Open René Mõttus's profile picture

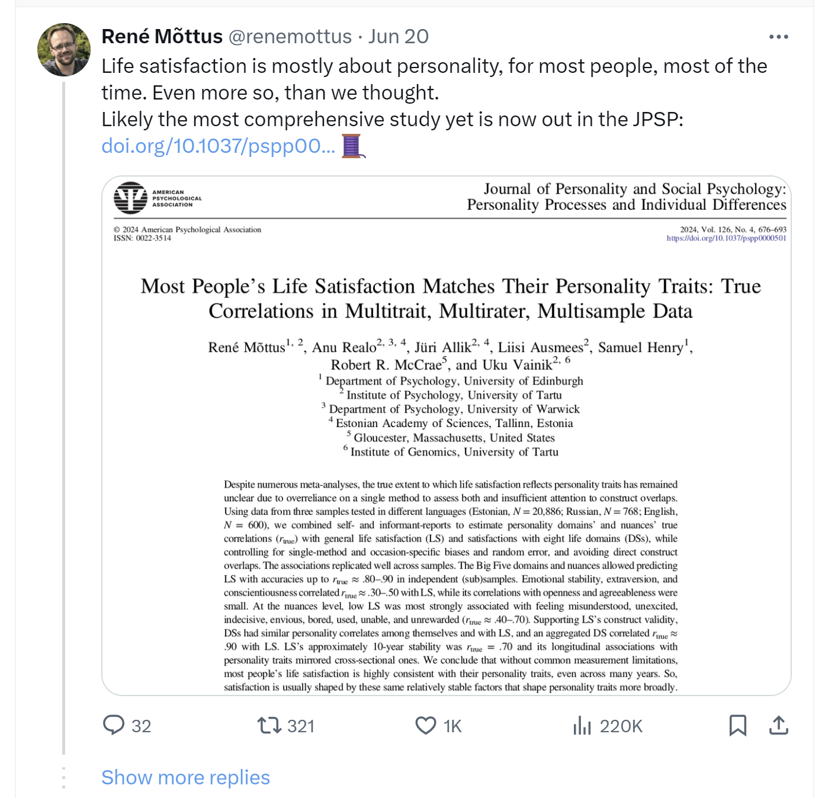(x=64, y=50)
